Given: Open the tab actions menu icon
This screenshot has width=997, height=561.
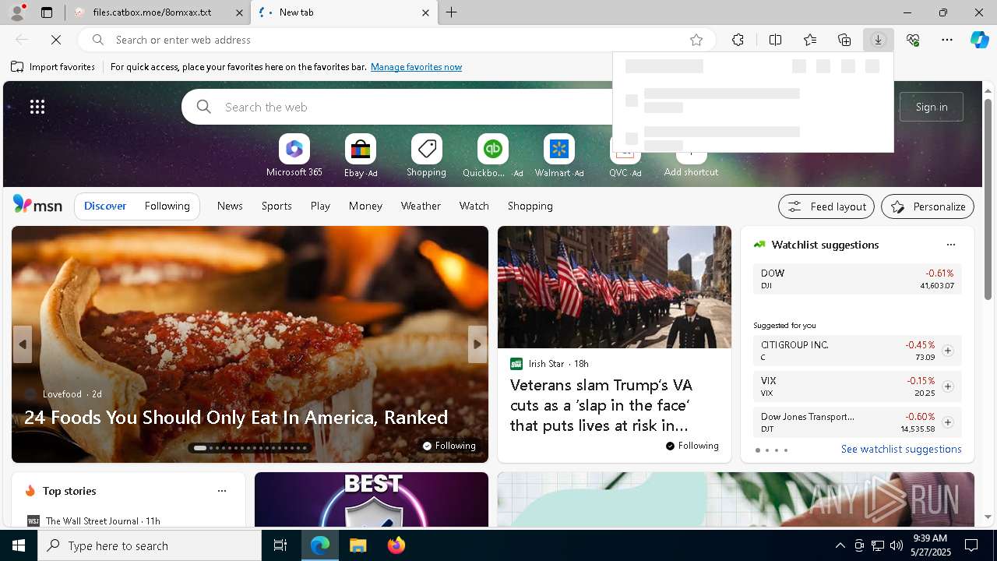Looking at the screenshot, I should [x=47, y=12].
